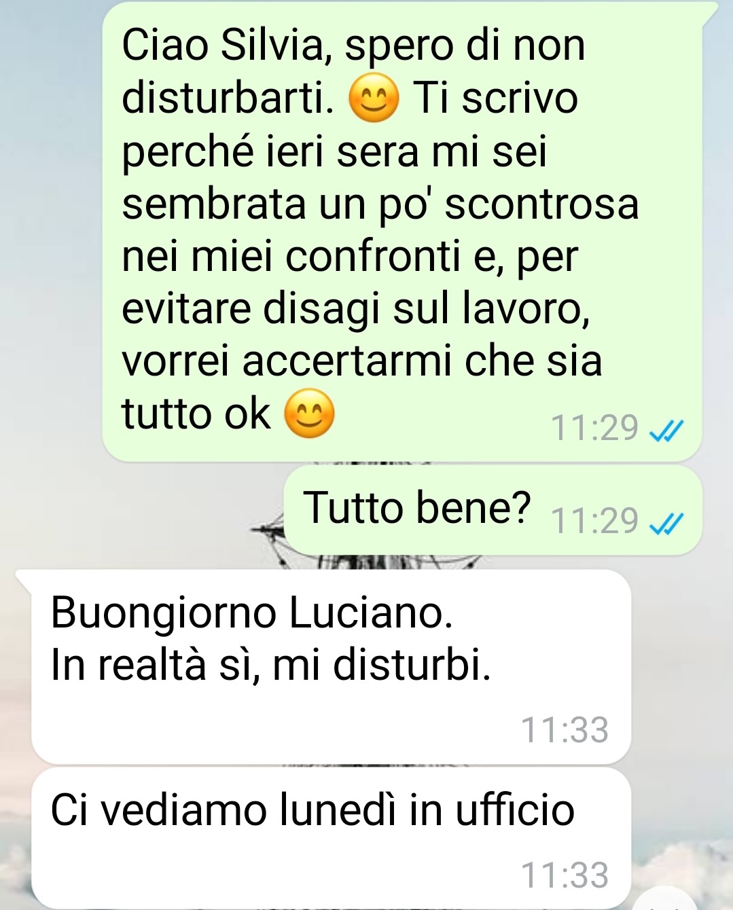Tap the 11:33 timestamp under "mi disturbi"
The width and height of the screenshot is (733, 910).
click(x=565, y=730)
